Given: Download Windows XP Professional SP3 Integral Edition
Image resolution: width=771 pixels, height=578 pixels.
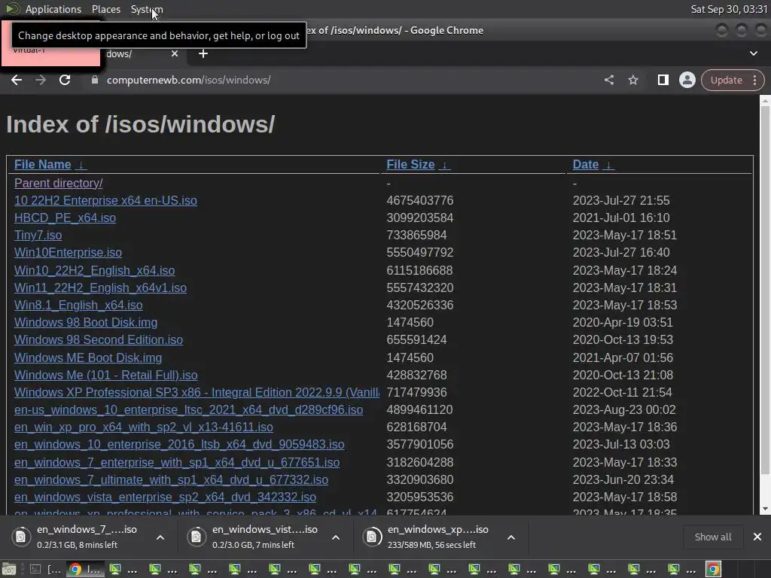Looking at the screenshot, I should [x=197, y=392].
